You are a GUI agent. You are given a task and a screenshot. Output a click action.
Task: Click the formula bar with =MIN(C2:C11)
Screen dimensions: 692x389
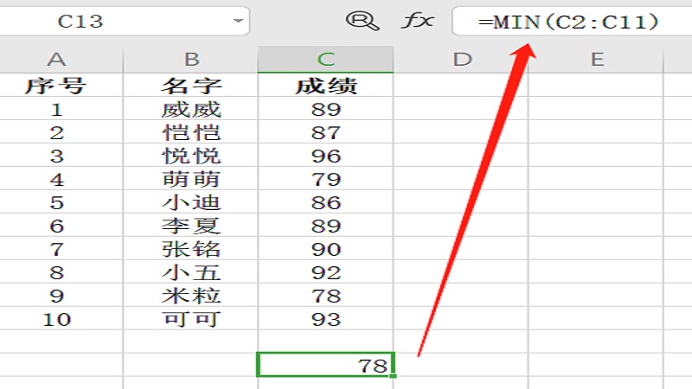click(571, 21)
